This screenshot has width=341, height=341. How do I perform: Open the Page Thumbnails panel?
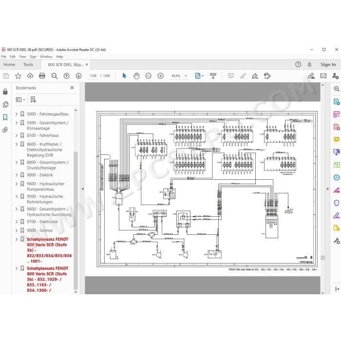tap(5, 104)
